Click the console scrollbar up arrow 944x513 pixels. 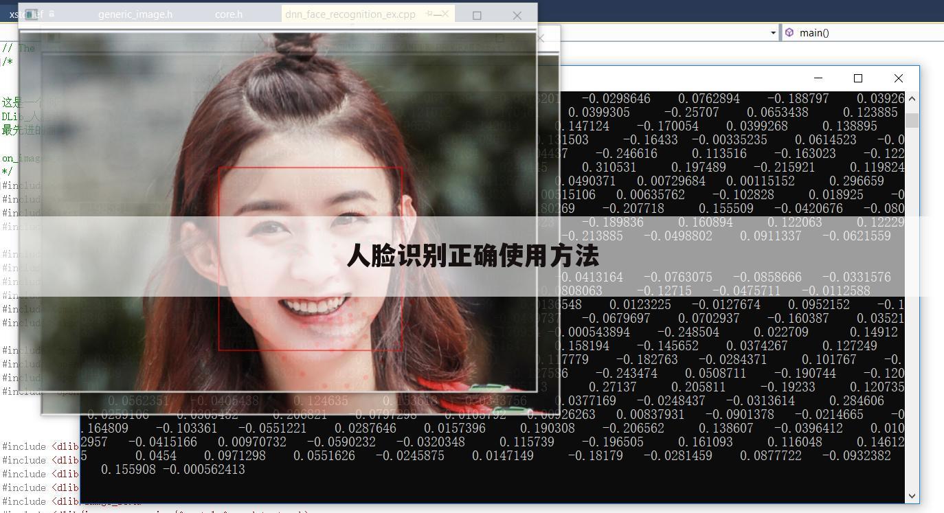click(912, 99)
